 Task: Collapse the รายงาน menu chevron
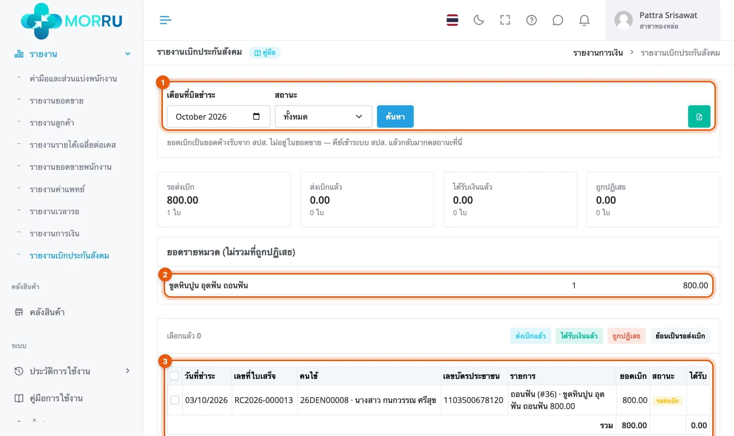[x=128, y=54]
